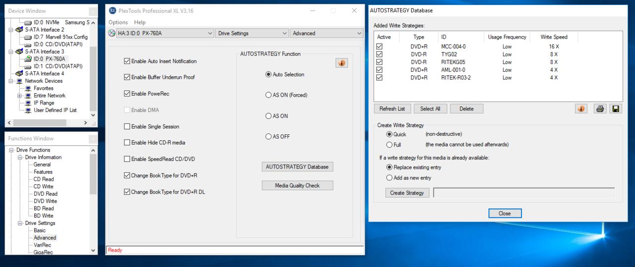Toggle Change BookType for DVD+R DL checkbox

point(127,192)
